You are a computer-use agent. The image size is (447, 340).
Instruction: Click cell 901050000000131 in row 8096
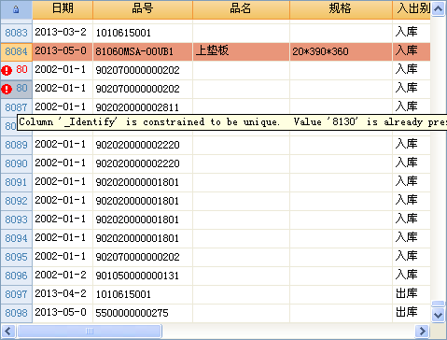tap(143, 276)
